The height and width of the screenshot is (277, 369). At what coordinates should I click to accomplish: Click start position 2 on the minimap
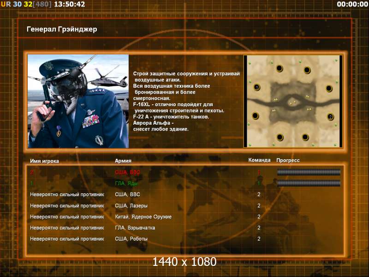(330, 117)
